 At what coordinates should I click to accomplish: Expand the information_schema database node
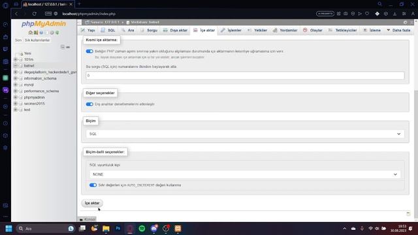click(x=16, y=78)
